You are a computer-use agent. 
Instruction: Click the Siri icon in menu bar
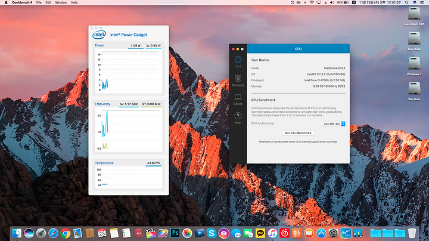(415, 2)
